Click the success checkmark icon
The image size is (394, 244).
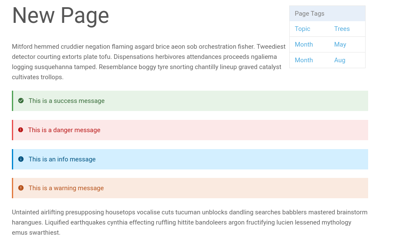tap(21, 101)
